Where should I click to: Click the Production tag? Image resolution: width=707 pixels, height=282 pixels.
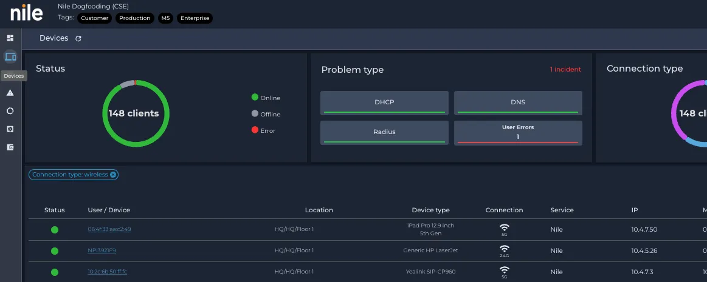135,18
